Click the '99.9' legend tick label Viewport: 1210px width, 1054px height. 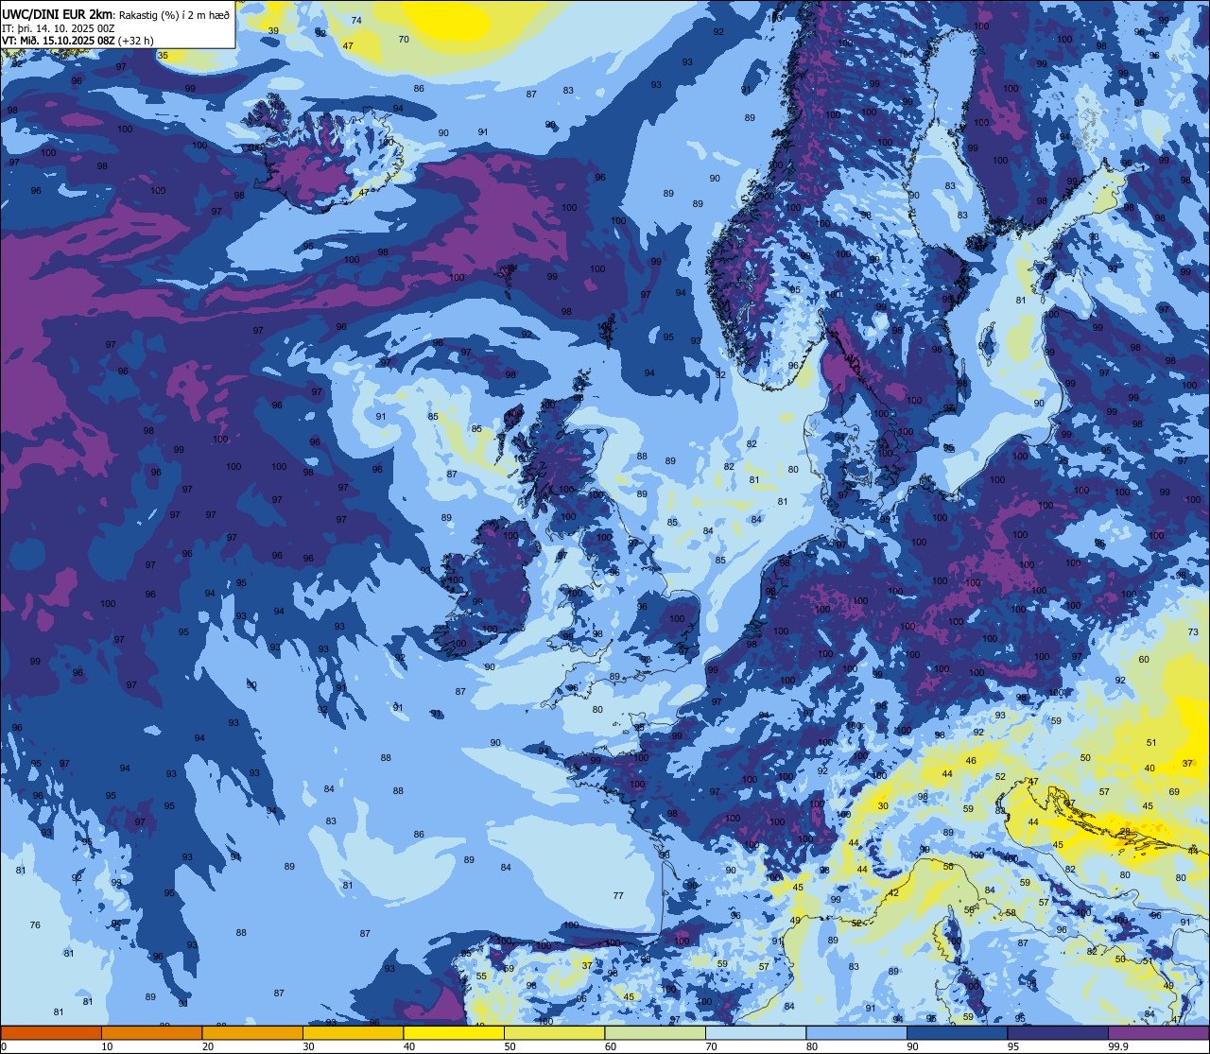[1118, 1046]
